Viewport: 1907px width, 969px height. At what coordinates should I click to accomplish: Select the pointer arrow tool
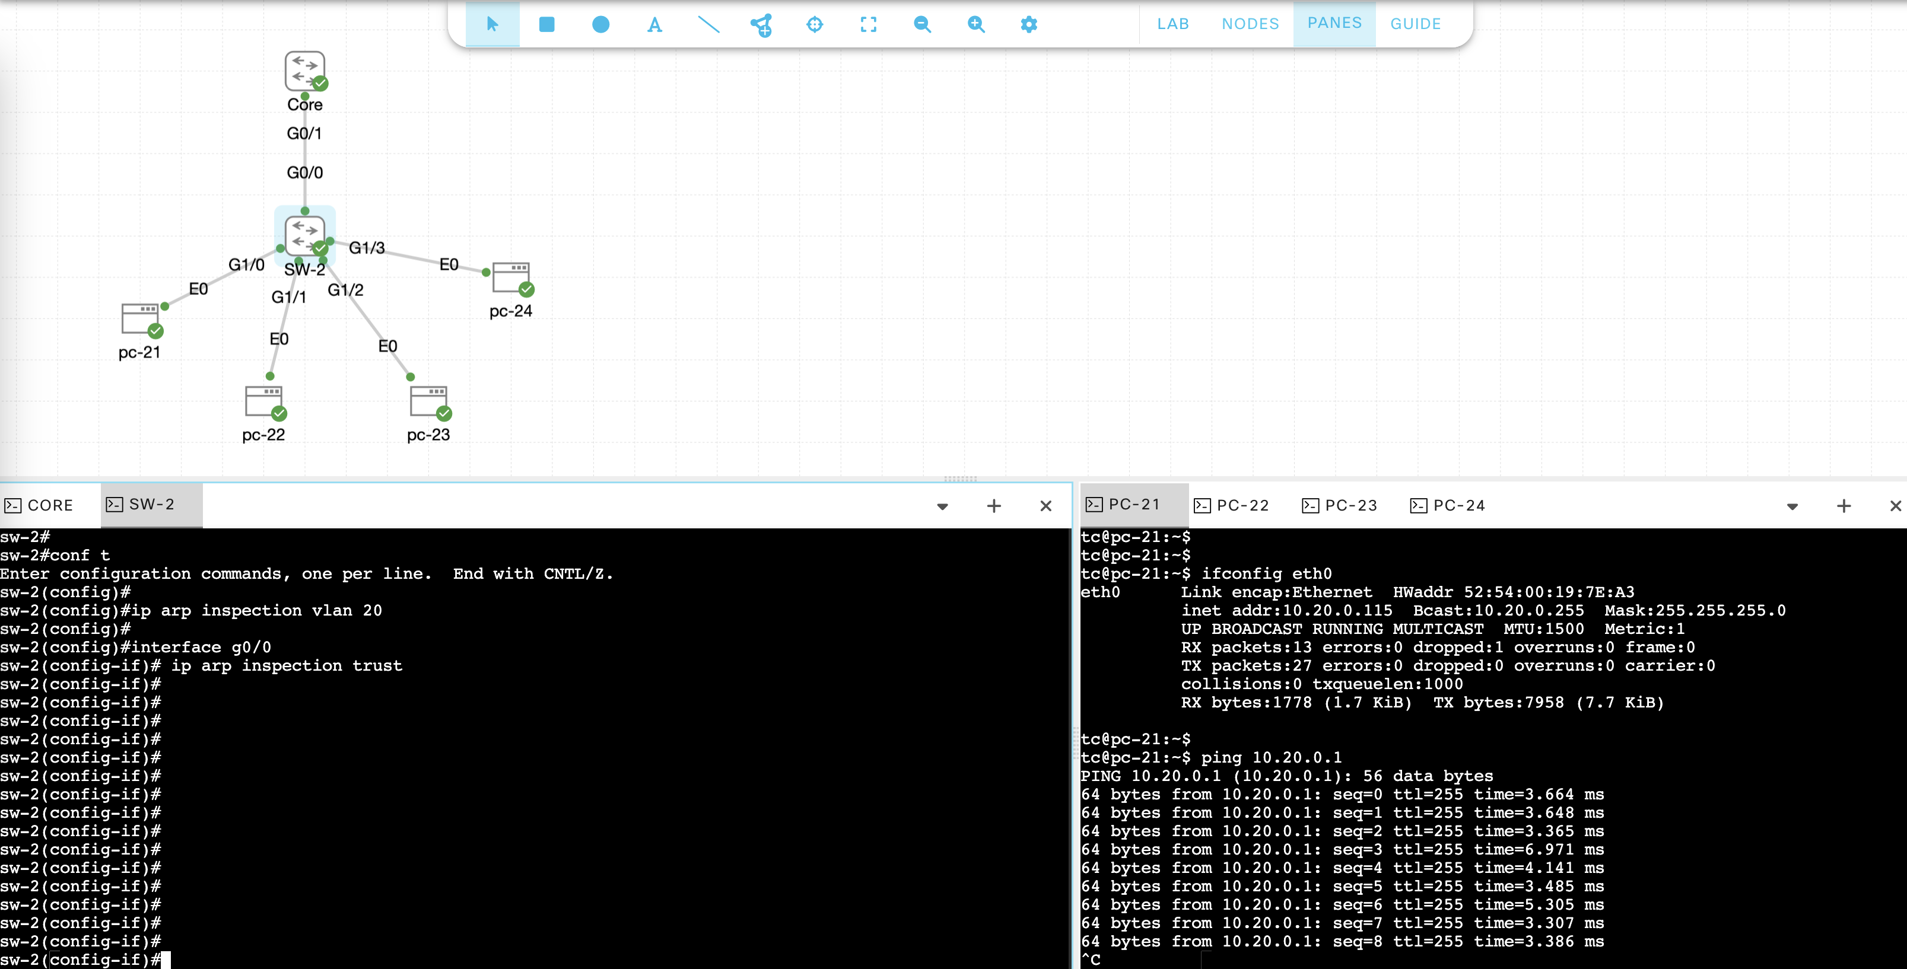tap(492, 24)
